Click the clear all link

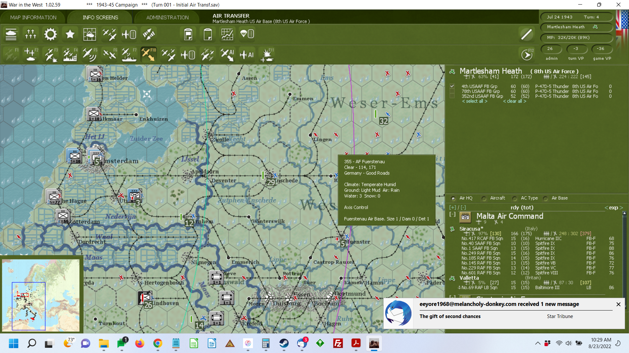tap(515, 101)
